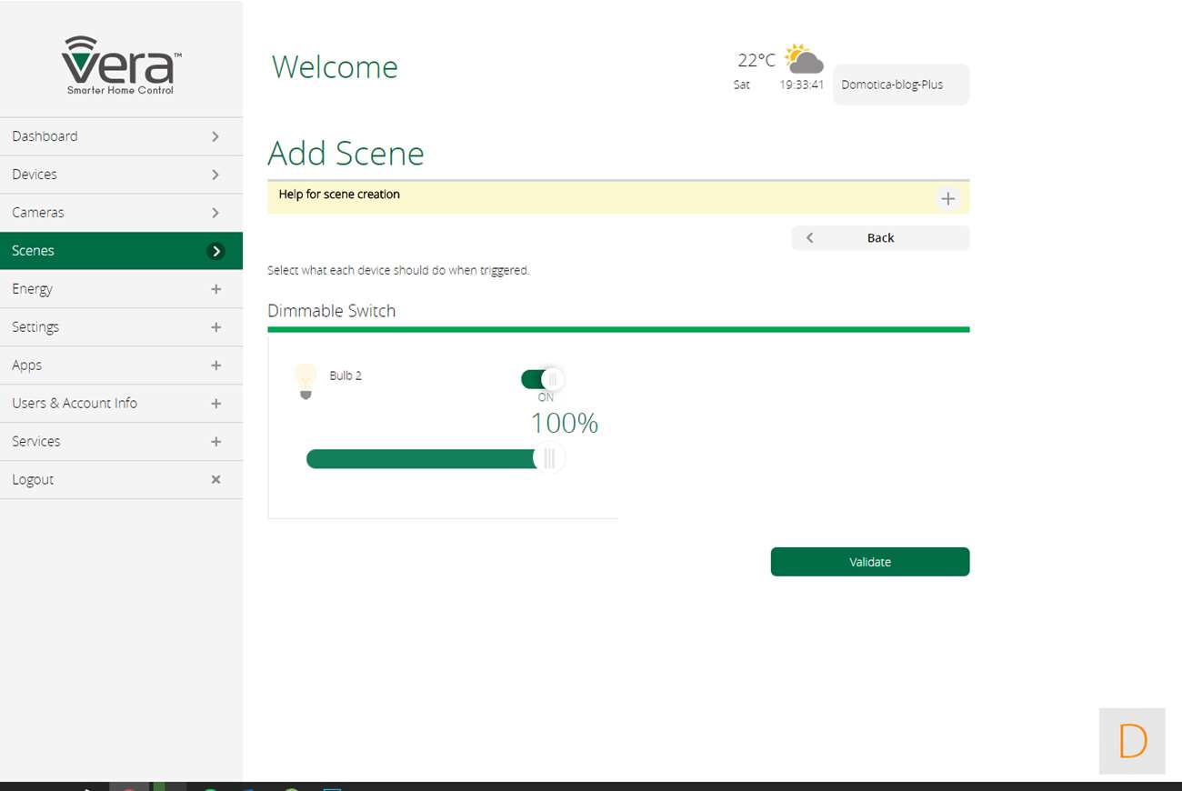Click the Domotica-blog-Plus controller name box

[x=900, y=85]
